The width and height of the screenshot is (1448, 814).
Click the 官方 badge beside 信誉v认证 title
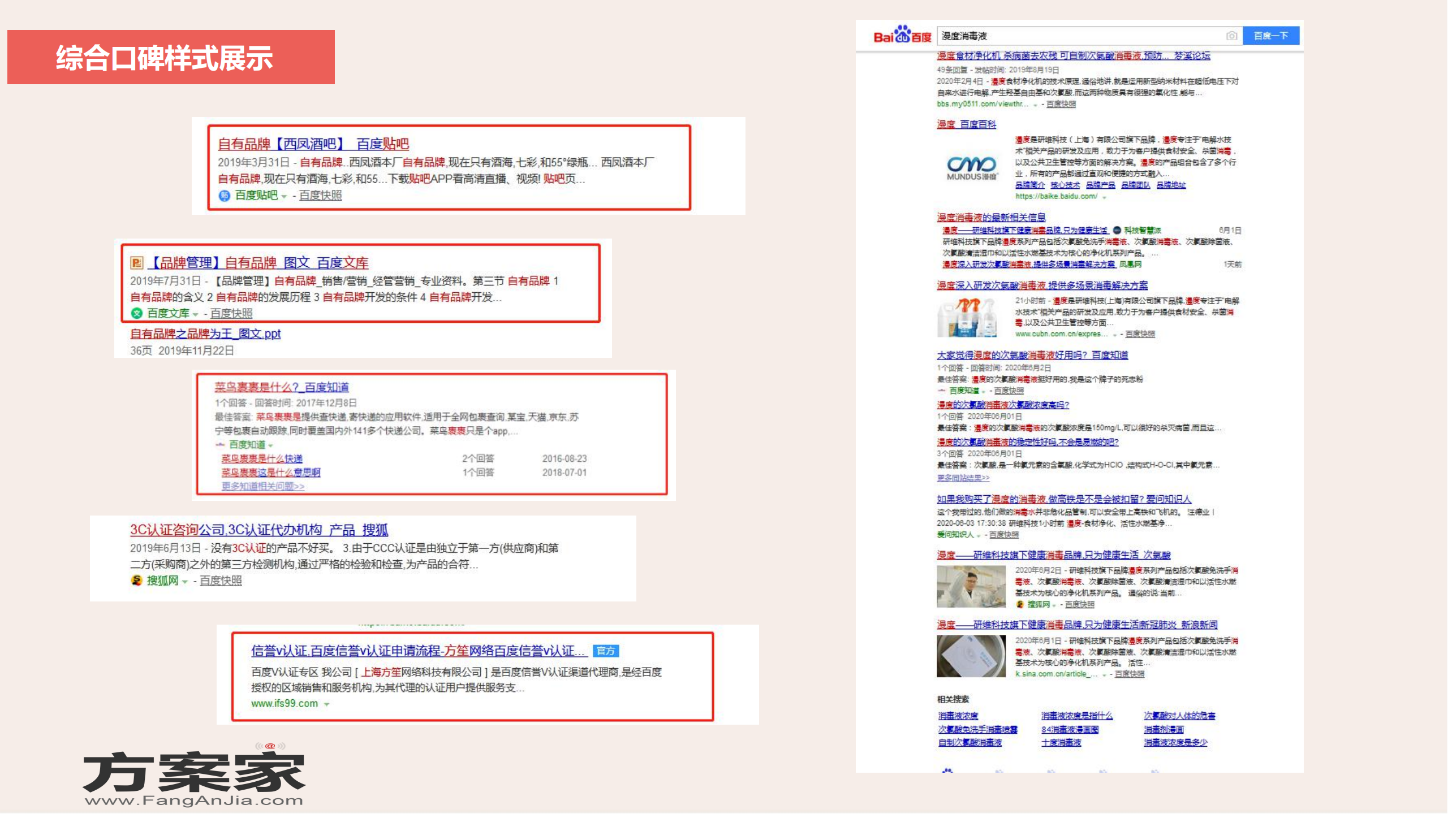click(x=606, y=651)
